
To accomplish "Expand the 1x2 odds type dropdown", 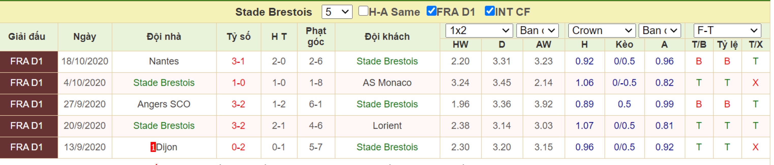I will tap(479, 31).
